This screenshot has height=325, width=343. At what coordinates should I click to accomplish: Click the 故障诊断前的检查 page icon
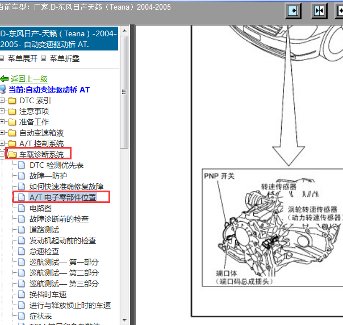click(x=22, y=218)
